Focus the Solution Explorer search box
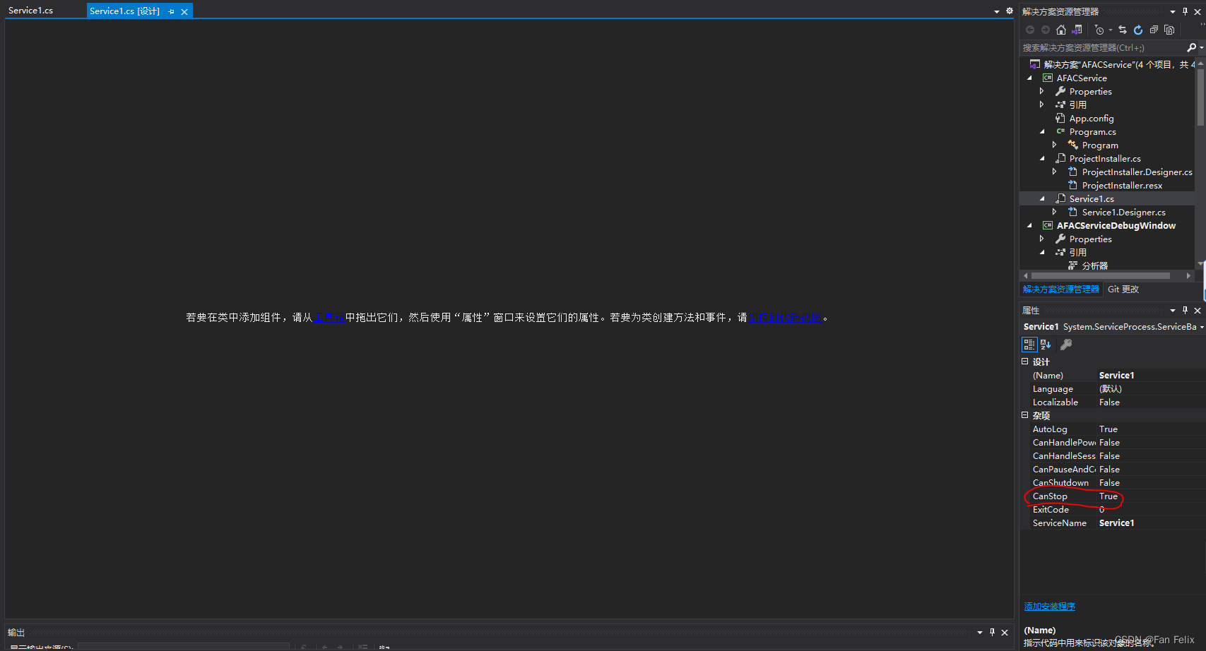1206x651 pixels. pyautogui.click(x=1102, y=47)
